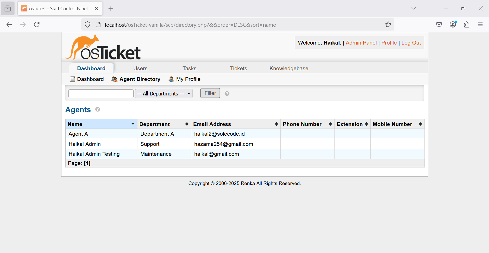Toggle sort order on Name column

101,124
